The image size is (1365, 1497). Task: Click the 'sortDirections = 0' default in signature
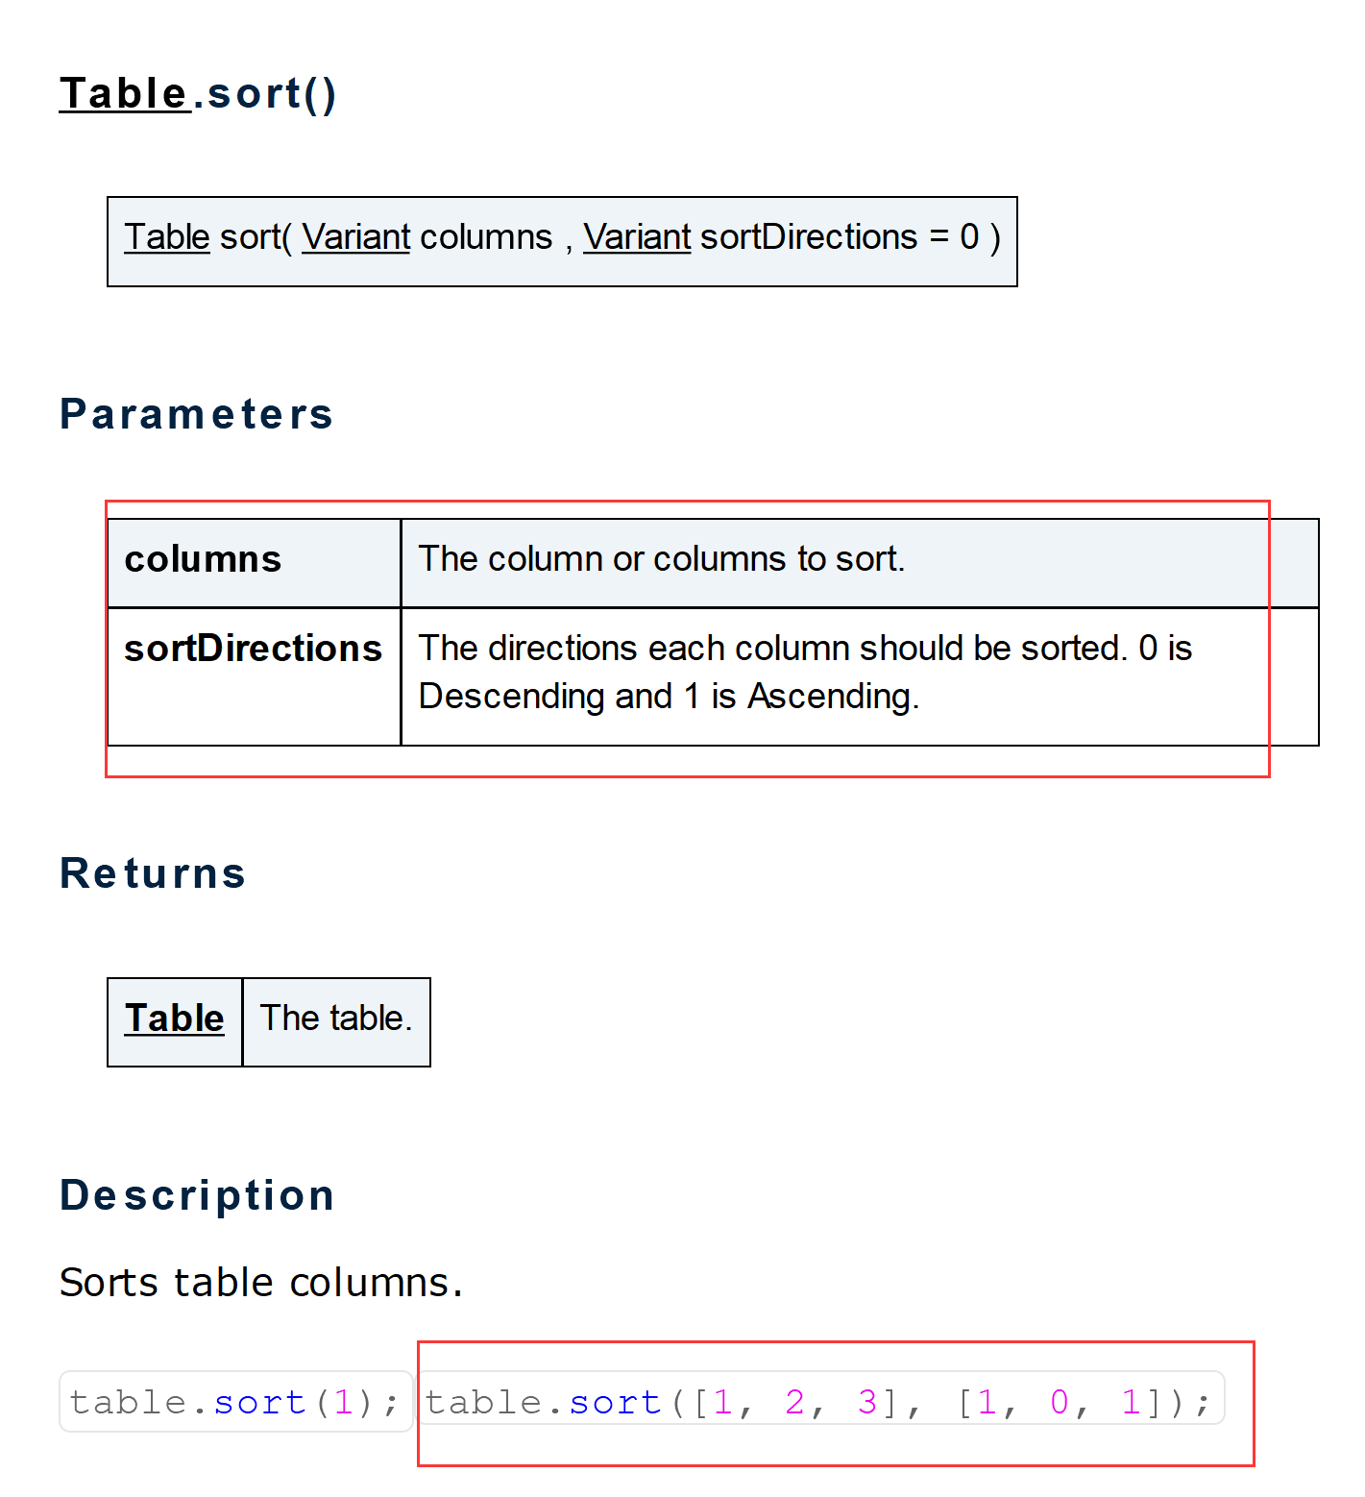[x=840, y=237]
